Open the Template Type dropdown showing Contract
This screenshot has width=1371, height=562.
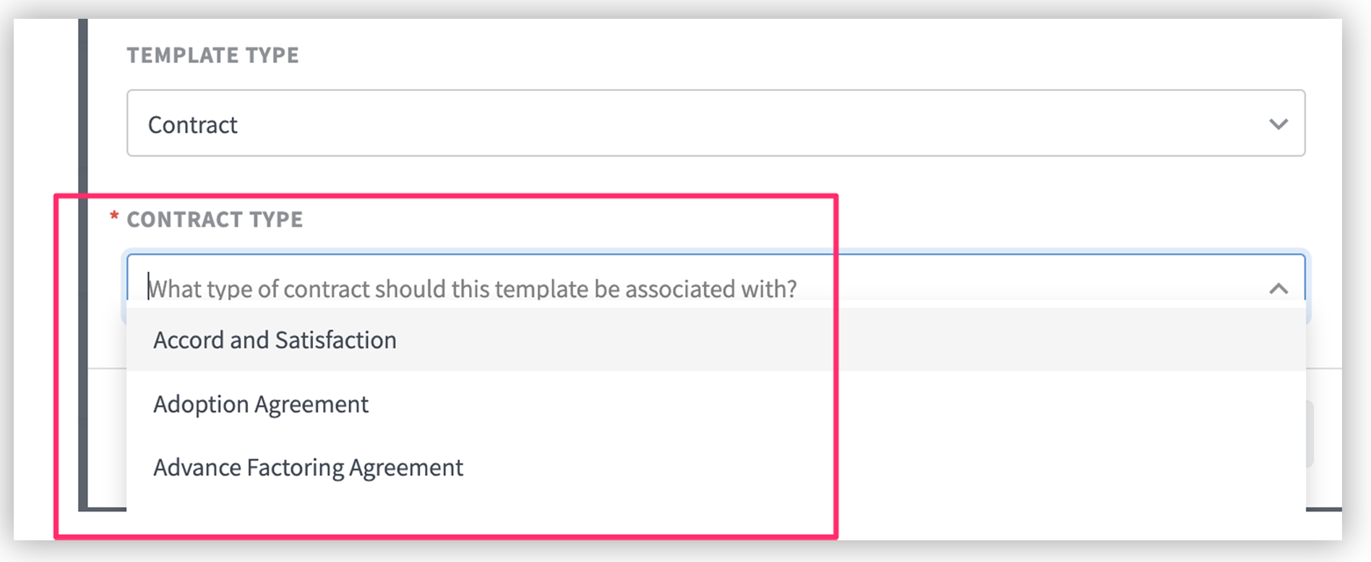715,123
